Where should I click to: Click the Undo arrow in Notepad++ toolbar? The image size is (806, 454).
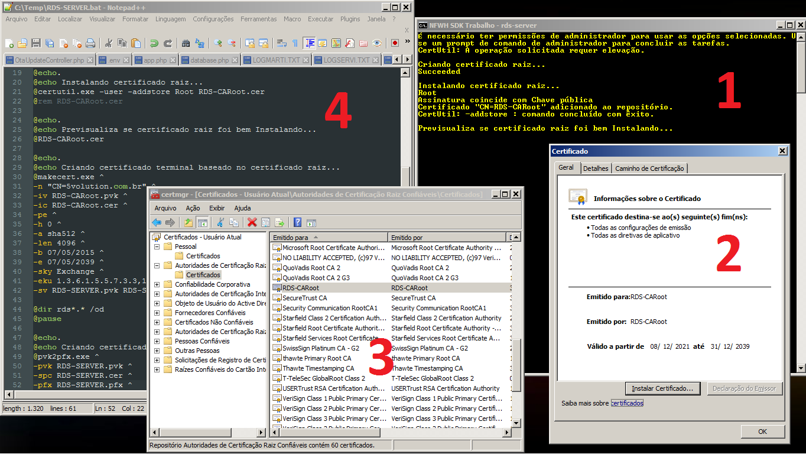154,43
